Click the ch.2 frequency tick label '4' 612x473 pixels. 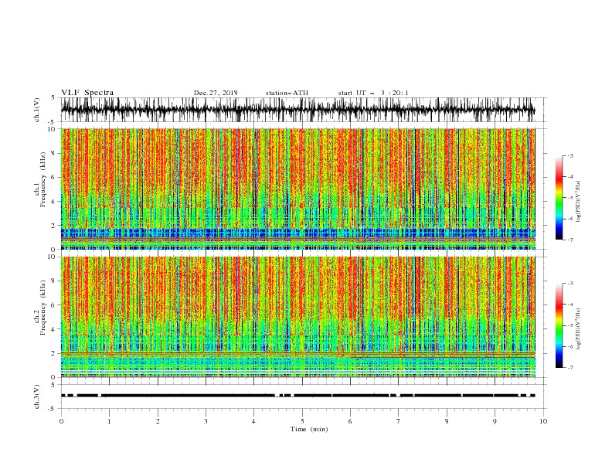[x=54, y=329]
